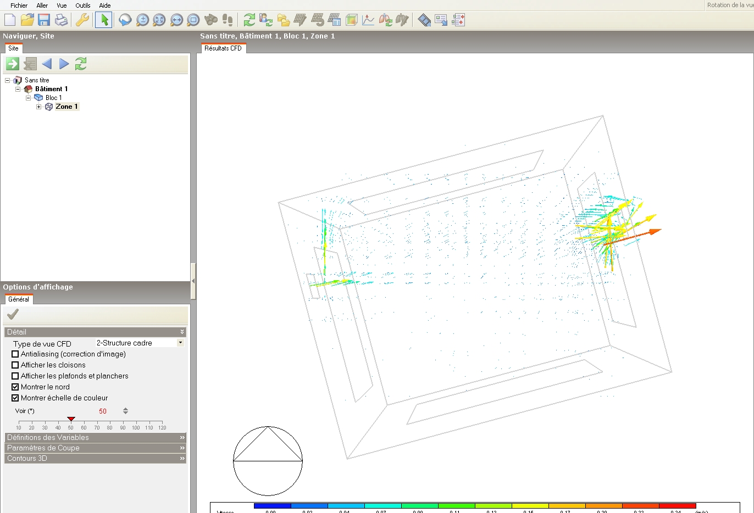
Task: Select the zoom in tool
Action: pyautogui.click(x=142, y=20)
